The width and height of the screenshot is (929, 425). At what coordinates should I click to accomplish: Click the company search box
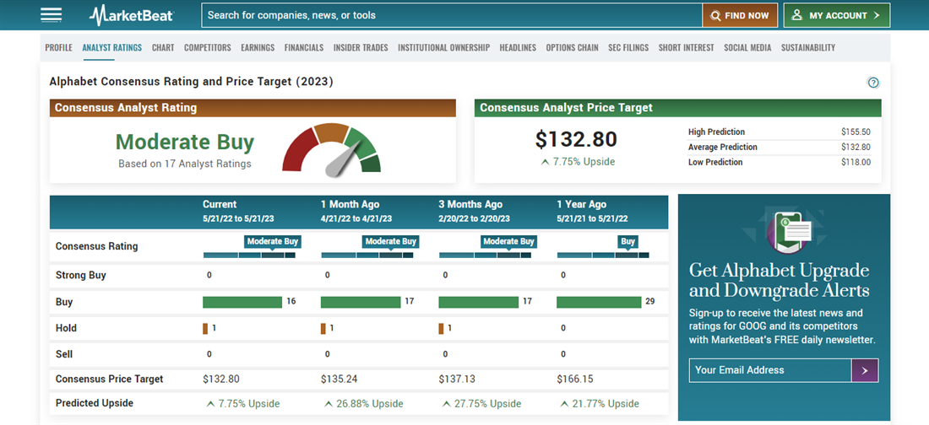tap(452, 15)
